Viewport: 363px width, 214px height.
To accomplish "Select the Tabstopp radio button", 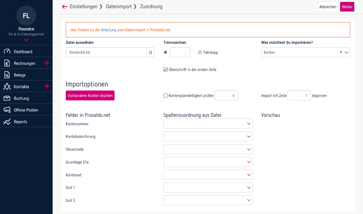I will [200, 52].
